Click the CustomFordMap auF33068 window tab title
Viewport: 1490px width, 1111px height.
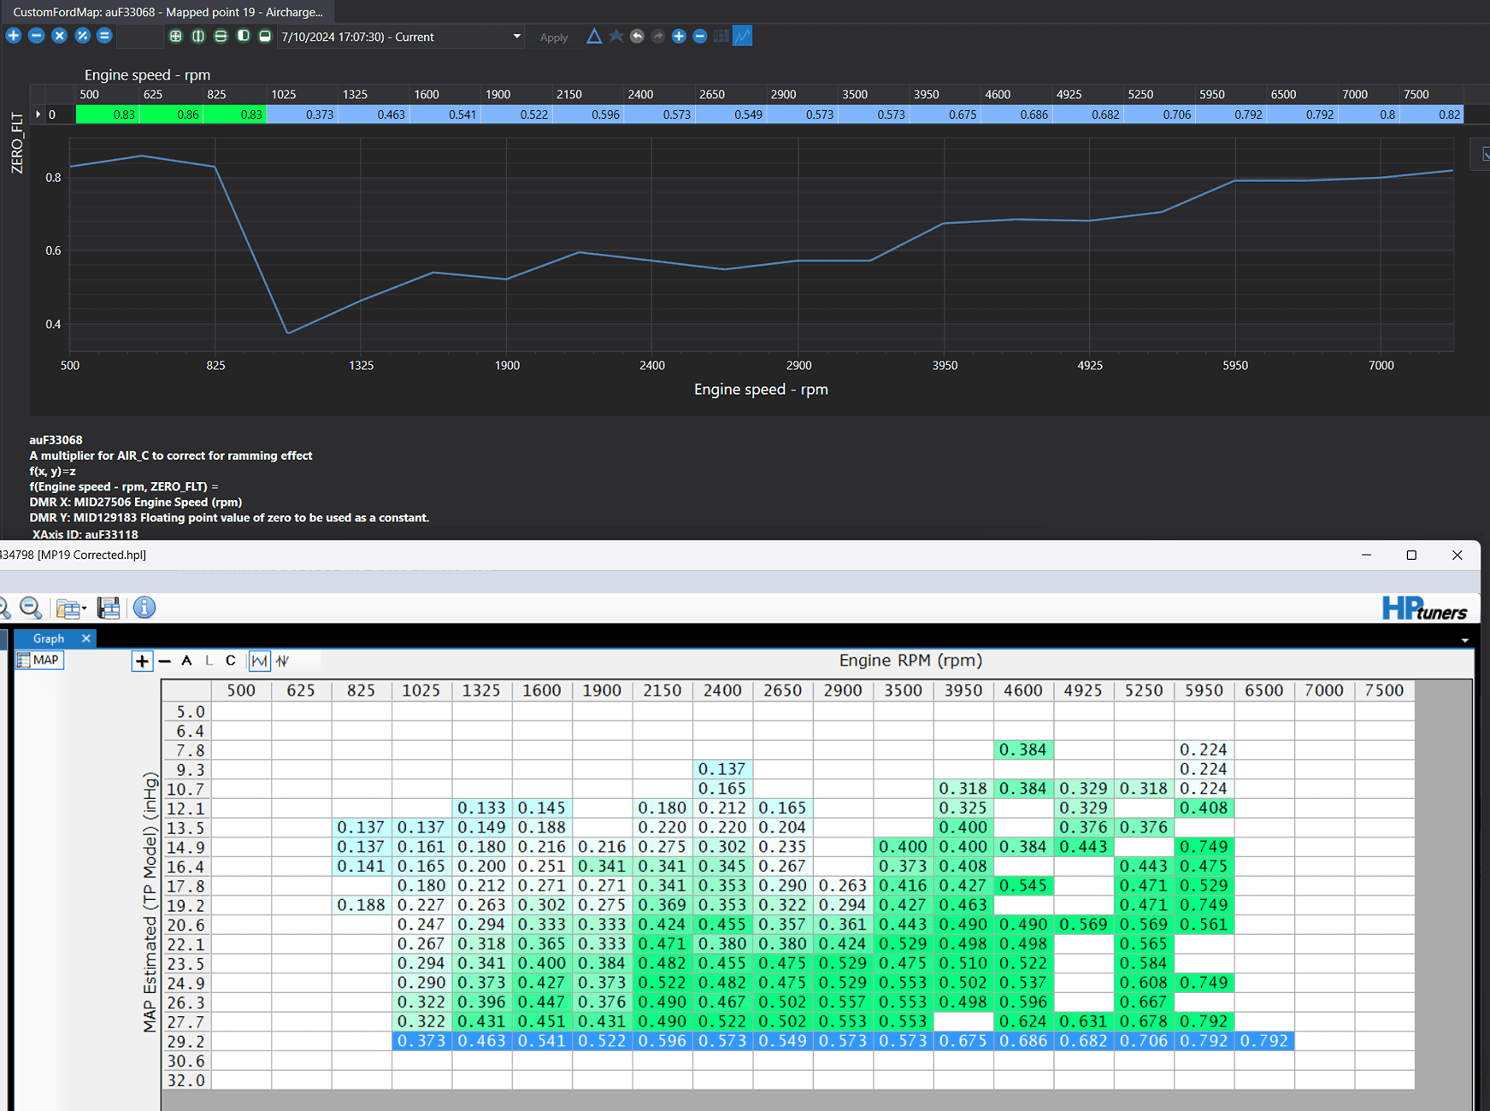[168, 12]
